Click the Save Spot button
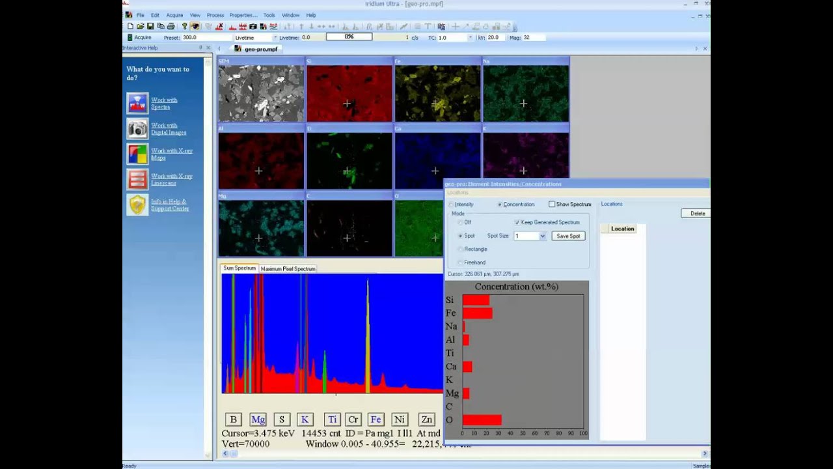The image size is (833, 469). click(x=569, y=236)
